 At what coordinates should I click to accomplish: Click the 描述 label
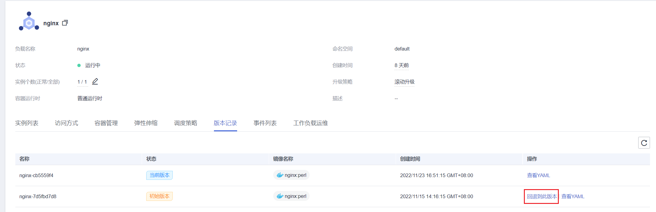(x=338, y=98)
